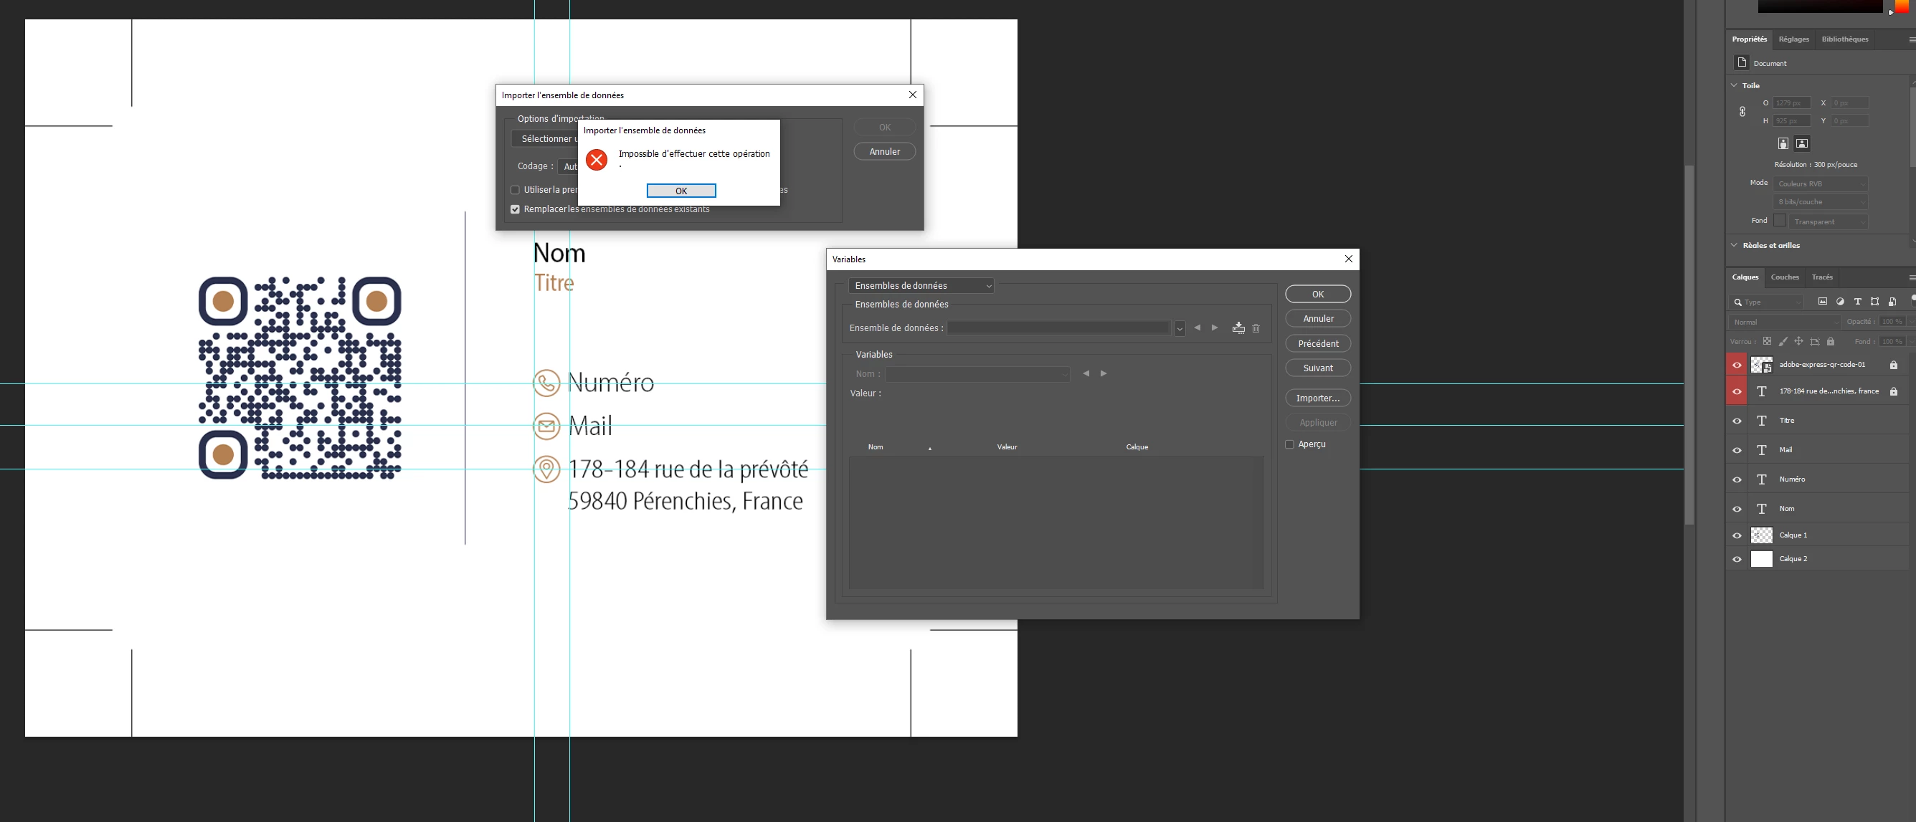
Task: Enable the Aperçu checkbox
Action: [1290, 444]
